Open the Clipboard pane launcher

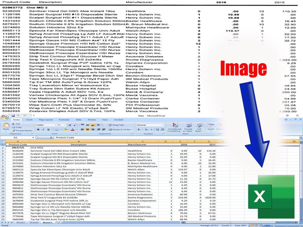(32, 133)
